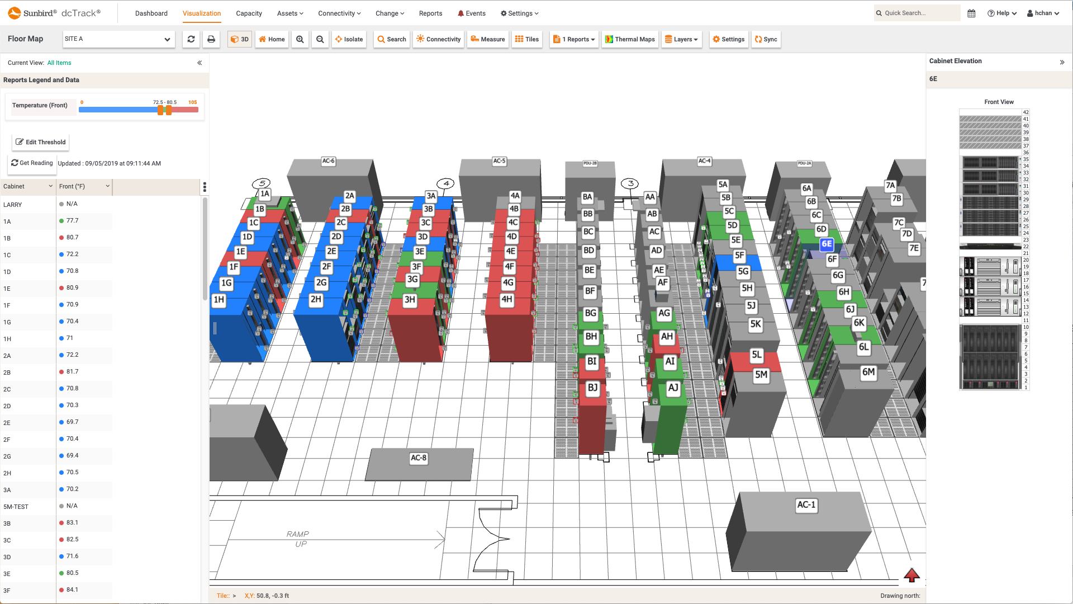Drag the Temperature threshold slider
Image resolution: width=1073 pixels, height=604 pixels.
[162, 110]
